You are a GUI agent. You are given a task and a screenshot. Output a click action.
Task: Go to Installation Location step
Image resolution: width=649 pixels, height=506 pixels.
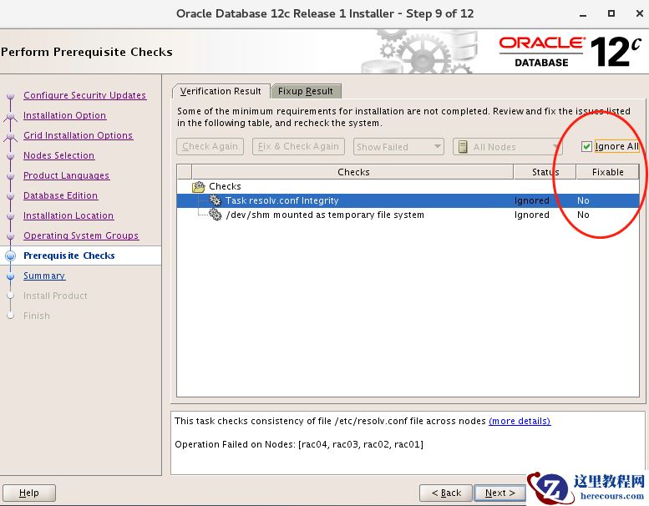[68, 215]
